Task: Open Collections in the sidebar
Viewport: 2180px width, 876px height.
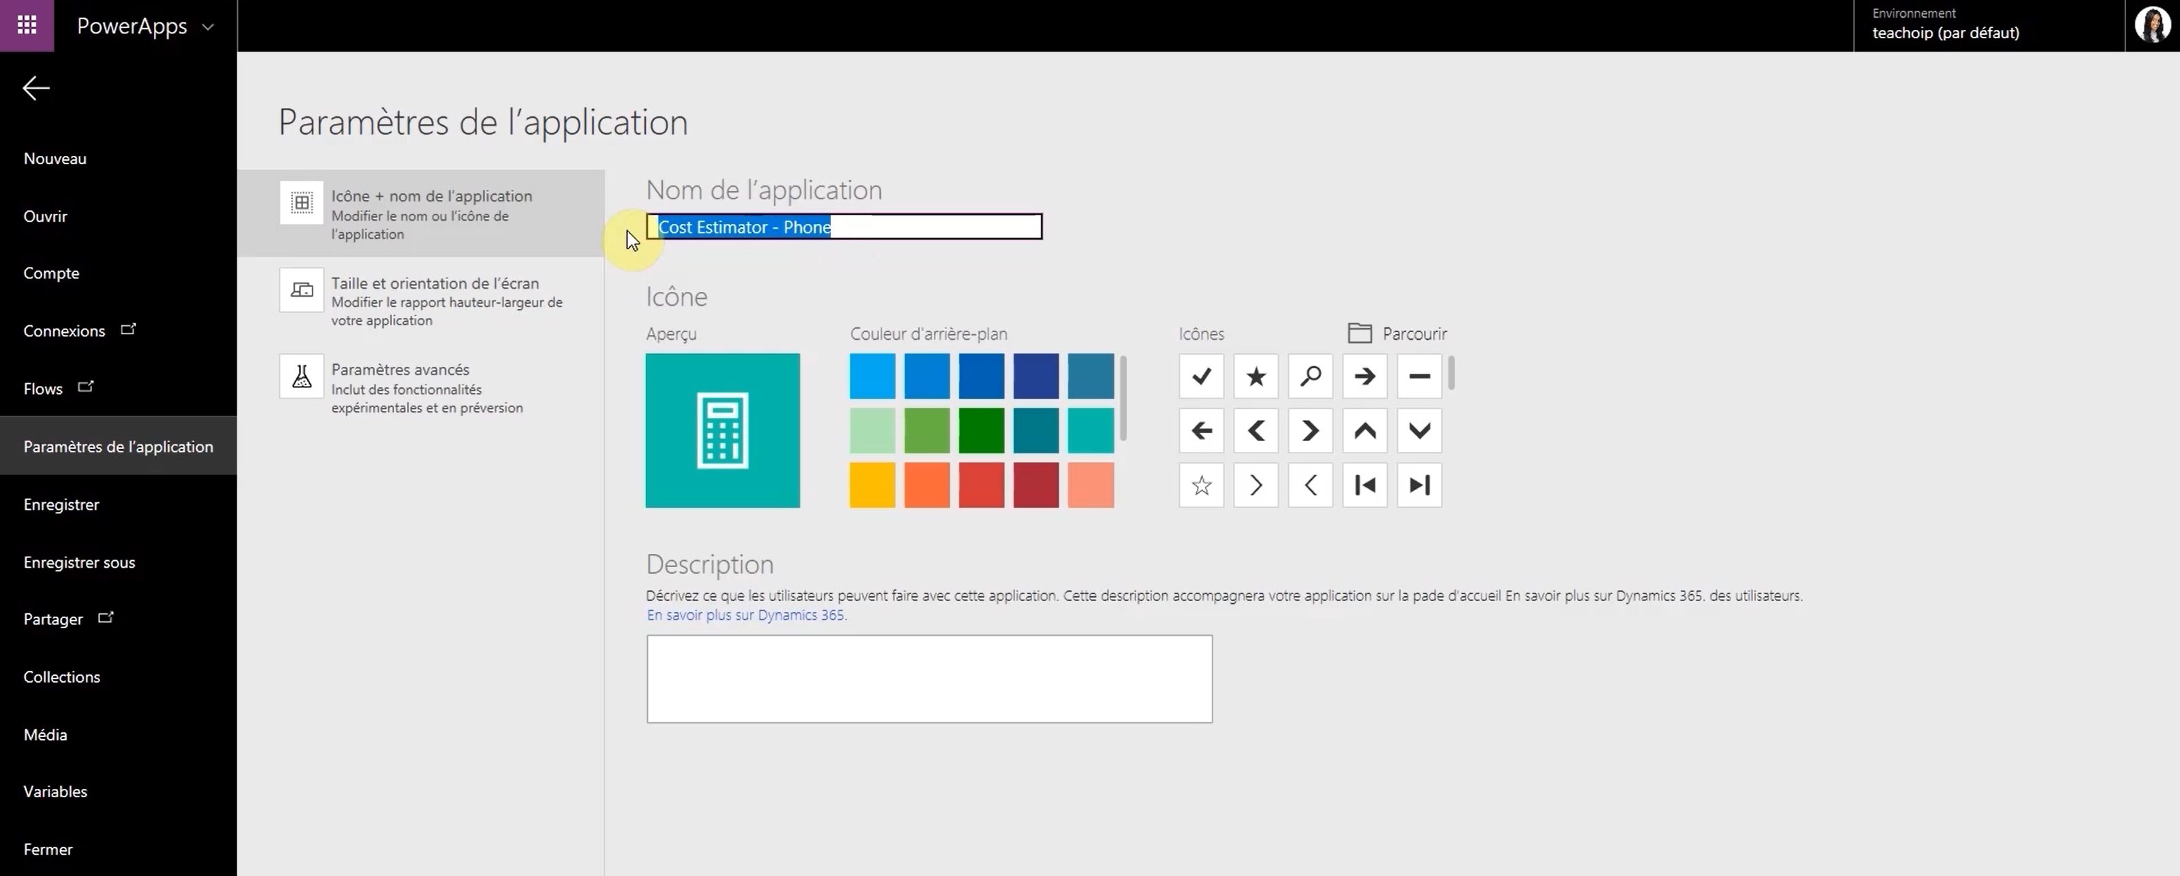Action: (x=62, y=677)
